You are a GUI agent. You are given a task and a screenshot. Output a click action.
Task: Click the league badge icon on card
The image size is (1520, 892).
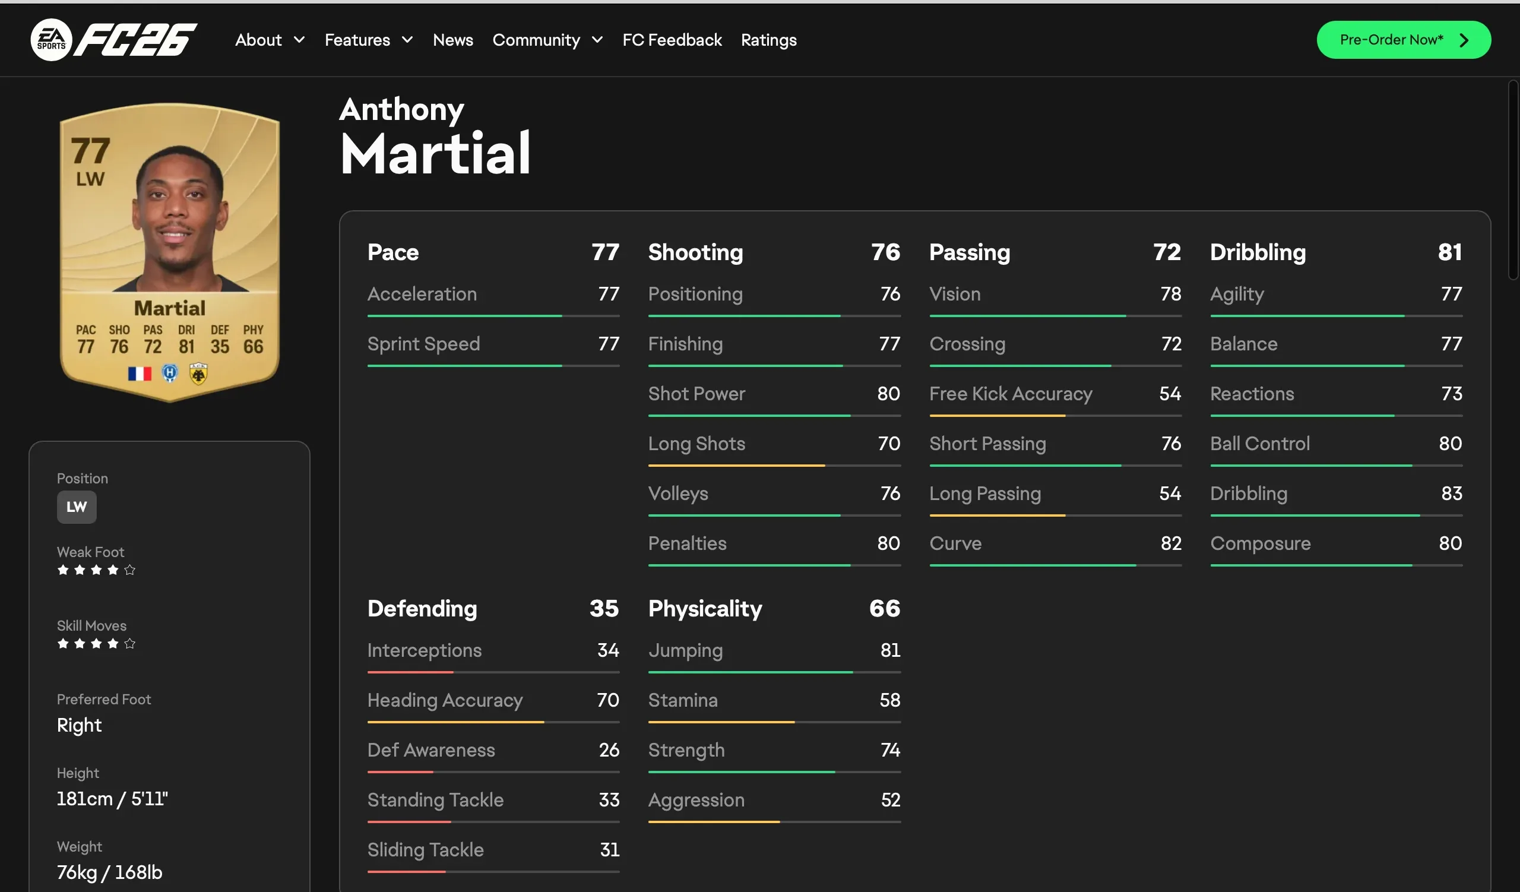coord(170,374)
